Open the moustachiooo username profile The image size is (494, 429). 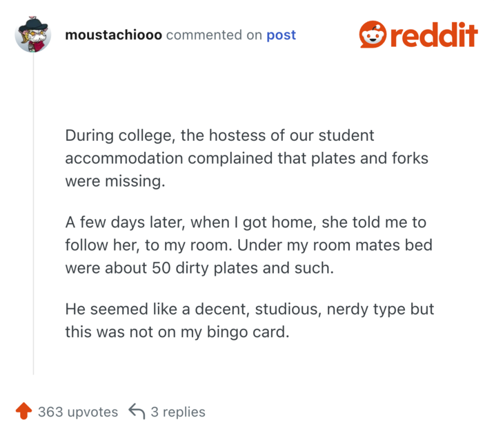(x=113, y=35)
